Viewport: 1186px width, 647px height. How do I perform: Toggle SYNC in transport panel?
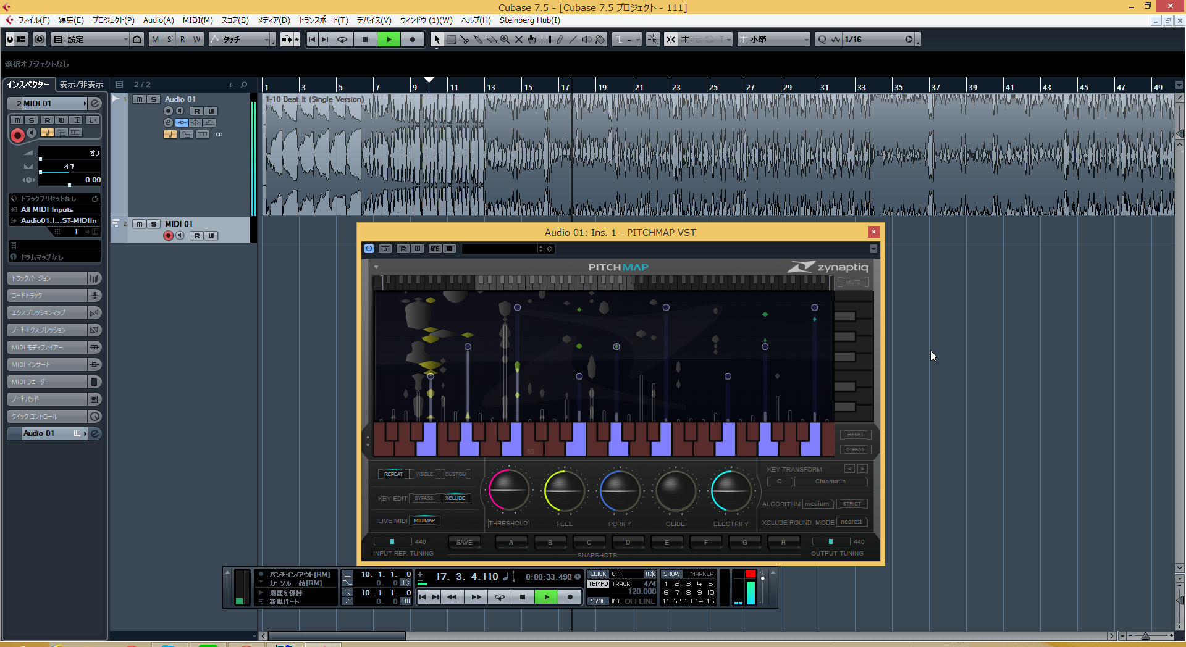click(598, 601)
